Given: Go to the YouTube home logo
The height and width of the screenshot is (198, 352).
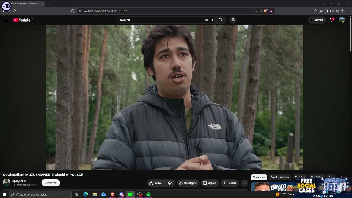Looking at the screenshot, I should (x=22, y=20).
